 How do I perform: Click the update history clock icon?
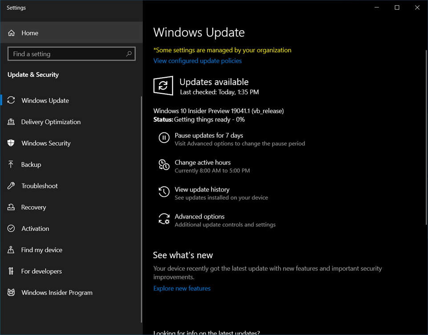(x=164, y=191)
